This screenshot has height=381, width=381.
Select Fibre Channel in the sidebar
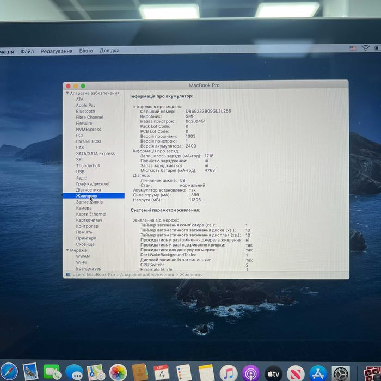coord(89,117)
